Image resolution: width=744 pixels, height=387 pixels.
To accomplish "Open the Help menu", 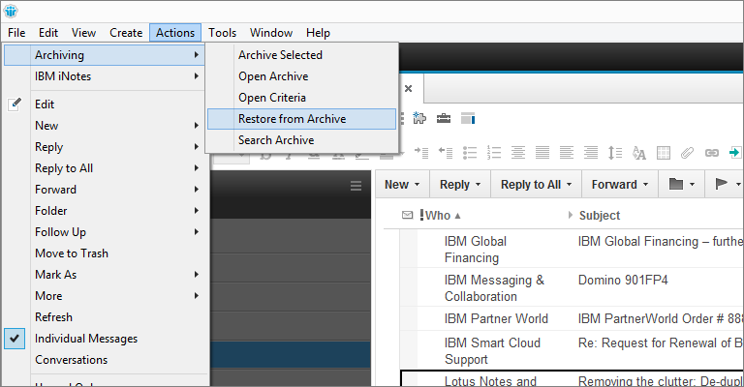I will pyautogui.click(x=318, y=33).
